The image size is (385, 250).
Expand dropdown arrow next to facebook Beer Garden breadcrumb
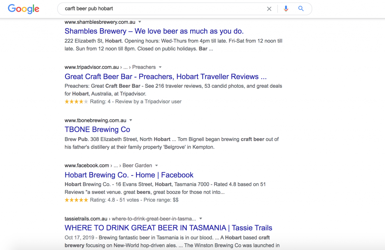click(156, 165)
